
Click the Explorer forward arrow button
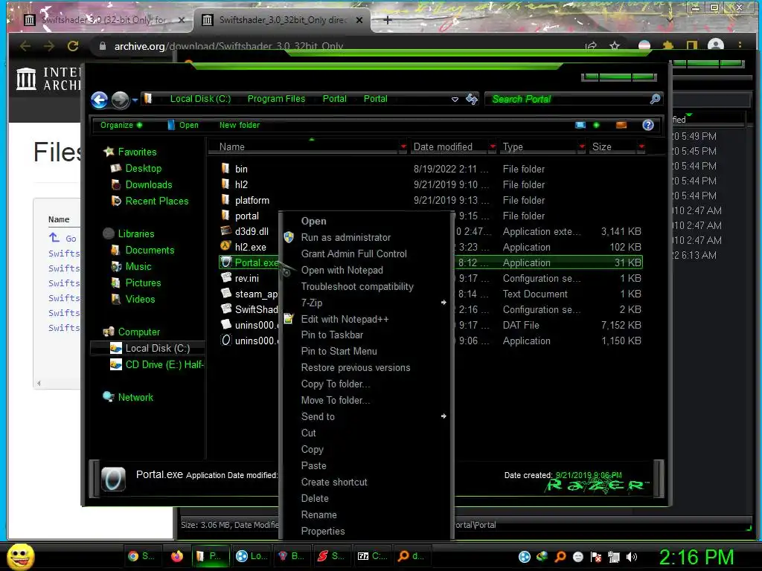point(120,100)
